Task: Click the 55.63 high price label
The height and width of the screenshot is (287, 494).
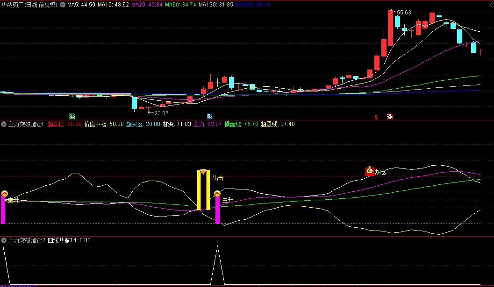Action: click(404, 13)
